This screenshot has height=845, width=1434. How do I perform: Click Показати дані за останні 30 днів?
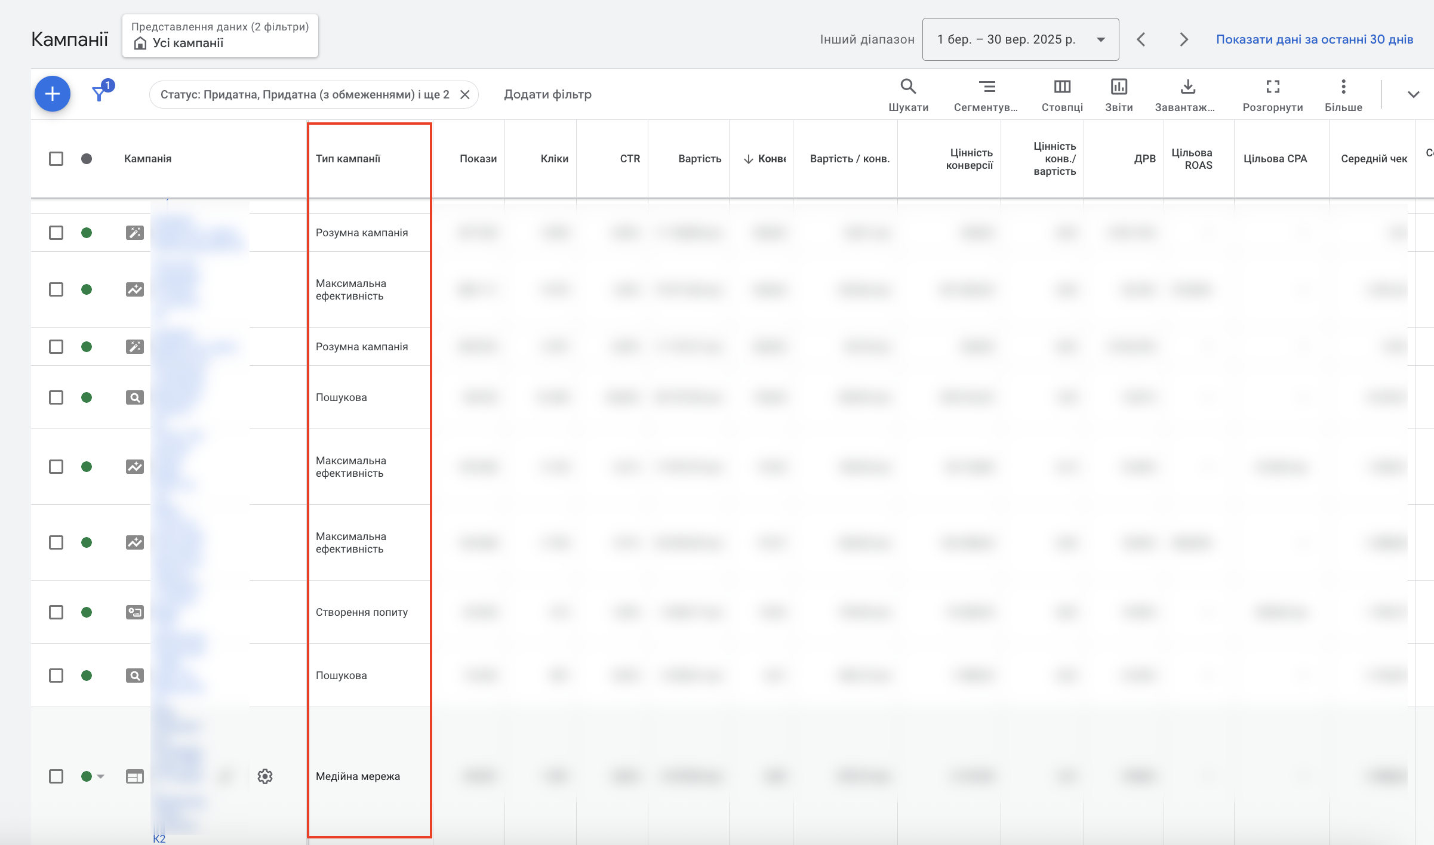pyautogui.click(x=1315, y=39)
